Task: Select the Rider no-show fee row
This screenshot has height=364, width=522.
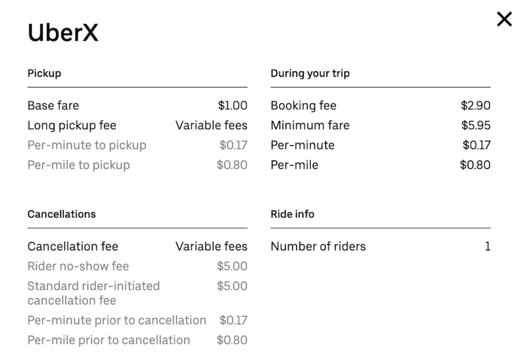Action: pos(78,266)
